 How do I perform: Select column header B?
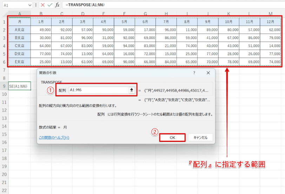[x=41, y=14]
